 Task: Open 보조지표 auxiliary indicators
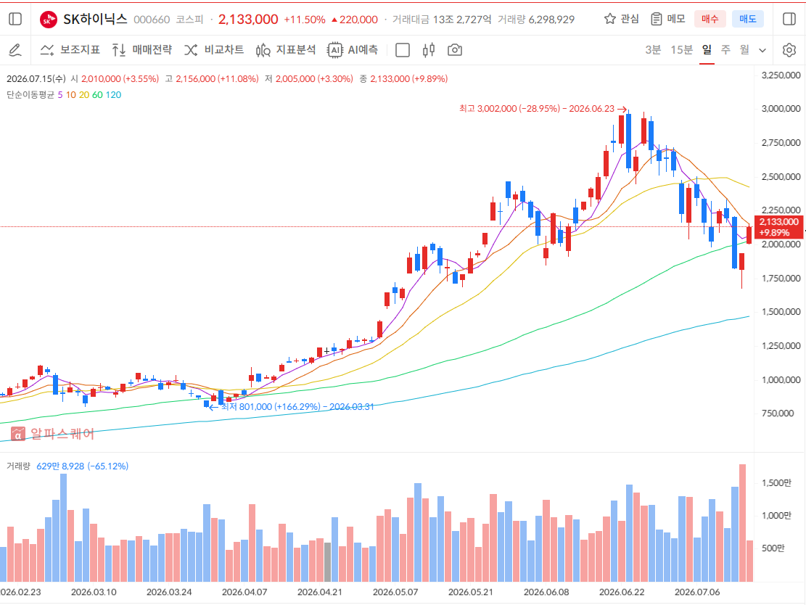click(70, 50)
